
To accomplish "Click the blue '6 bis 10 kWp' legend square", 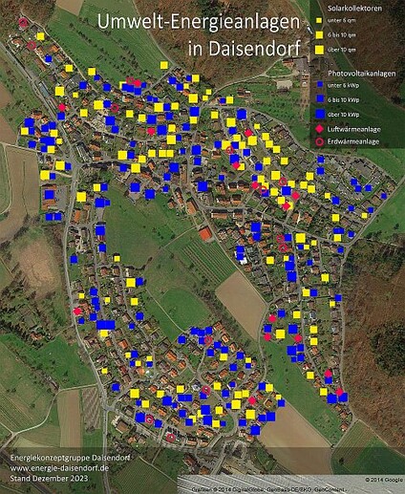I will tap(320, 99).
